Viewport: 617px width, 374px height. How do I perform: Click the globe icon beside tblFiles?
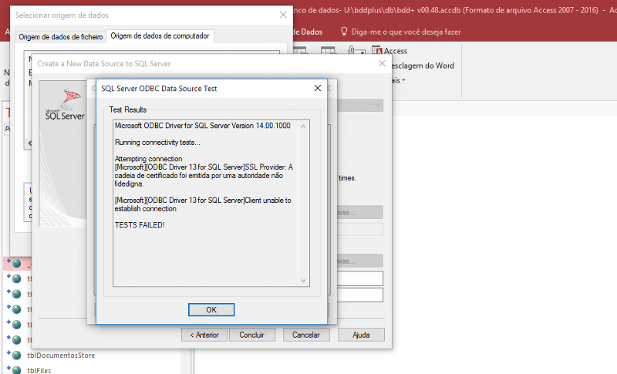(x=16, y=369)
